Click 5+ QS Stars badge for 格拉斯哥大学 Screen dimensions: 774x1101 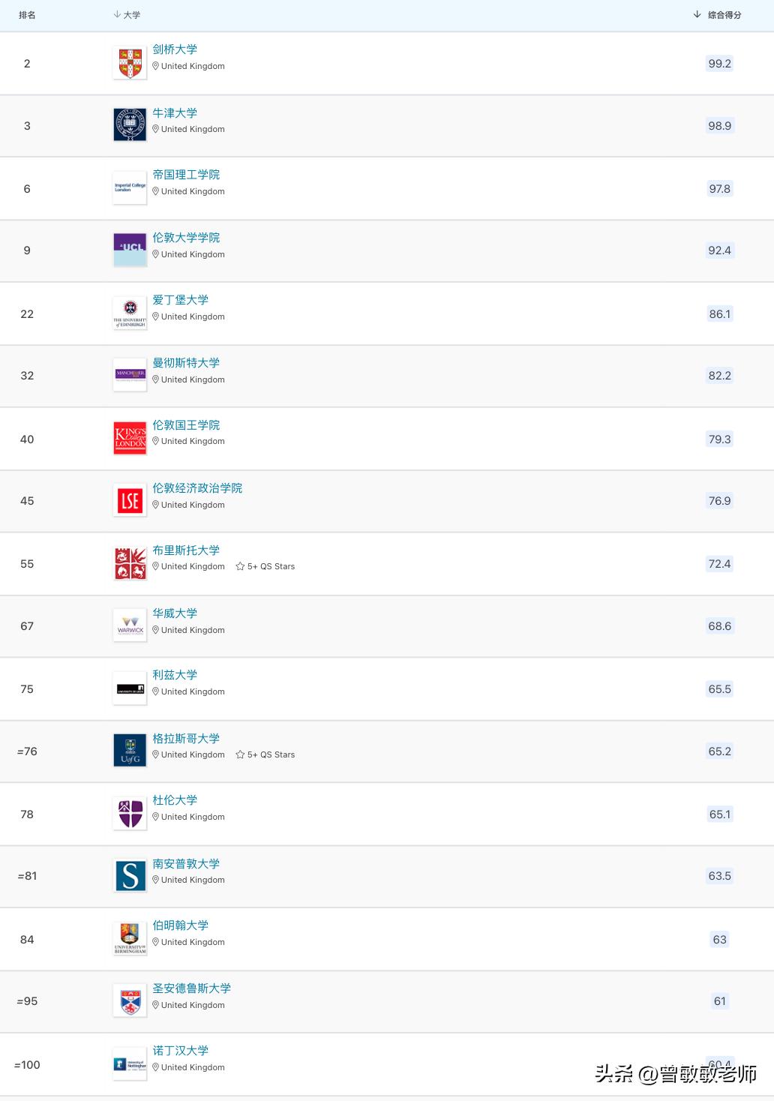tap(265, 755)
